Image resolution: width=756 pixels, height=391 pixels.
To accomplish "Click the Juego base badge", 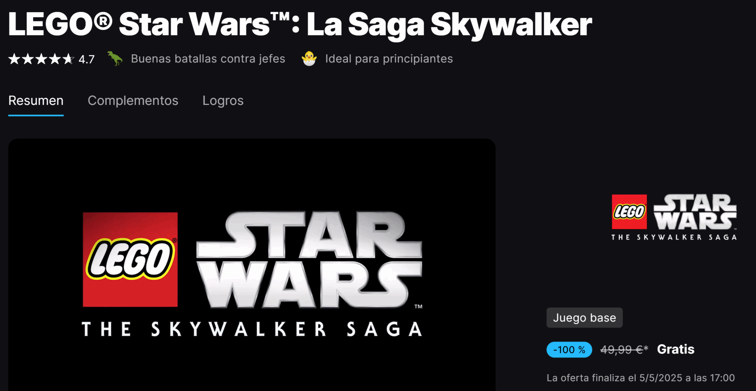I will 584,318.
